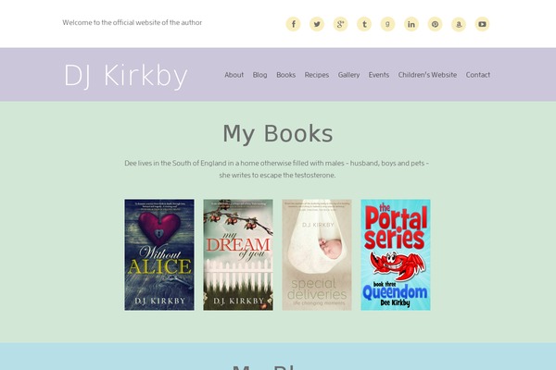Open the Events menu item
This screenshot has height=370, width=556.
[379, 75]
